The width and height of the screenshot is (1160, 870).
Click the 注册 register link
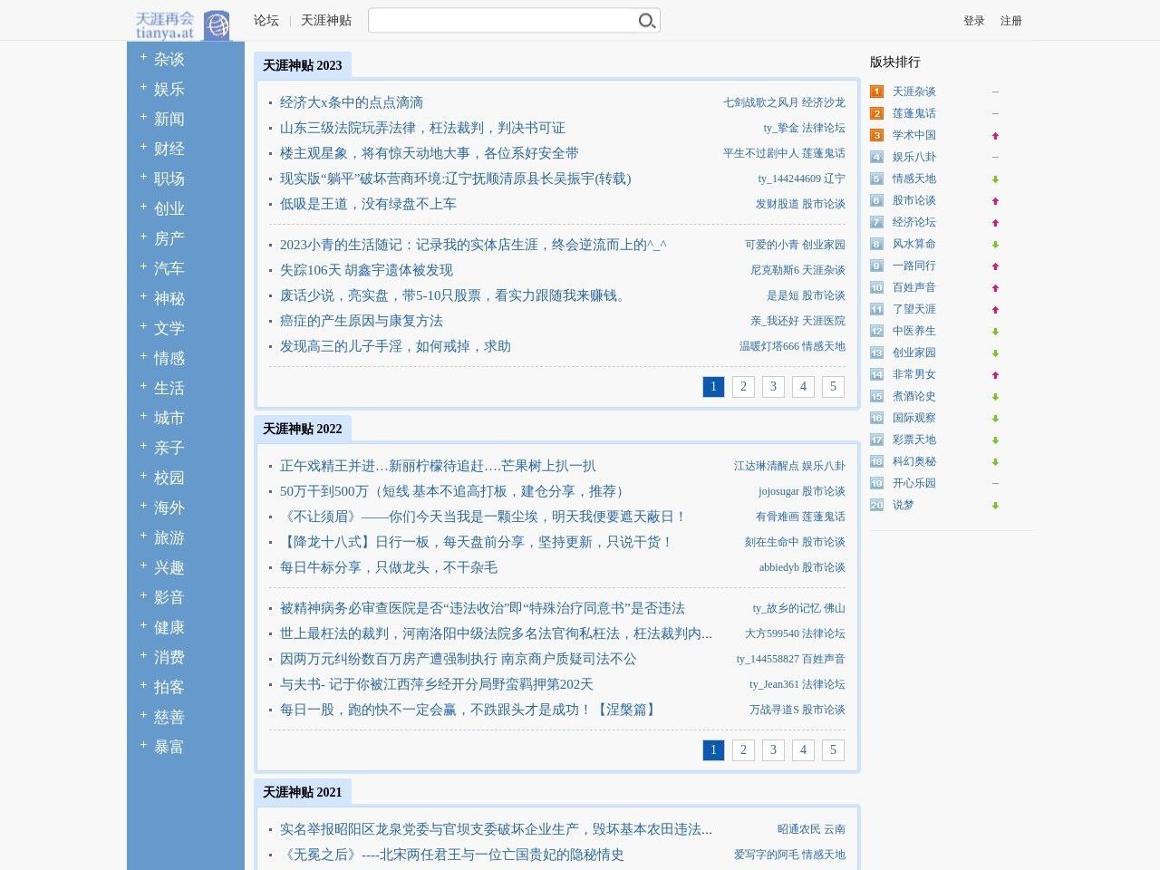pos(1011,21)
